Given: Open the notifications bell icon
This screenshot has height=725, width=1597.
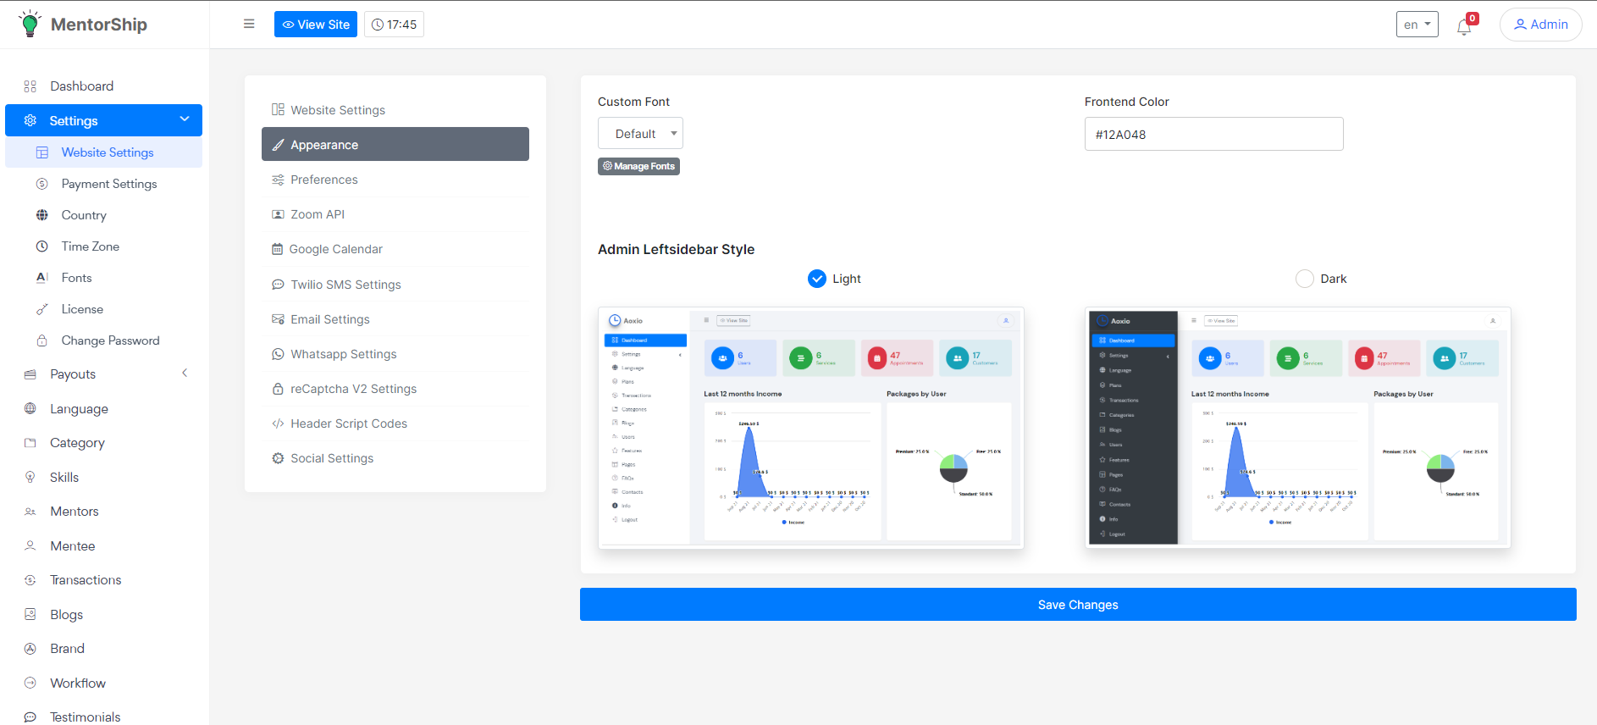Looking at the screenshot, I should pyautogui.click(x=1464, y=26).
